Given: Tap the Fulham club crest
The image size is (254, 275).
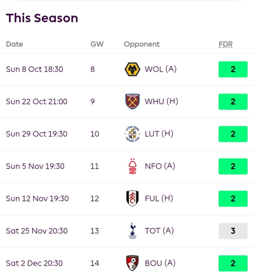Looking at the screenshot, I should [x=132, y=198].
